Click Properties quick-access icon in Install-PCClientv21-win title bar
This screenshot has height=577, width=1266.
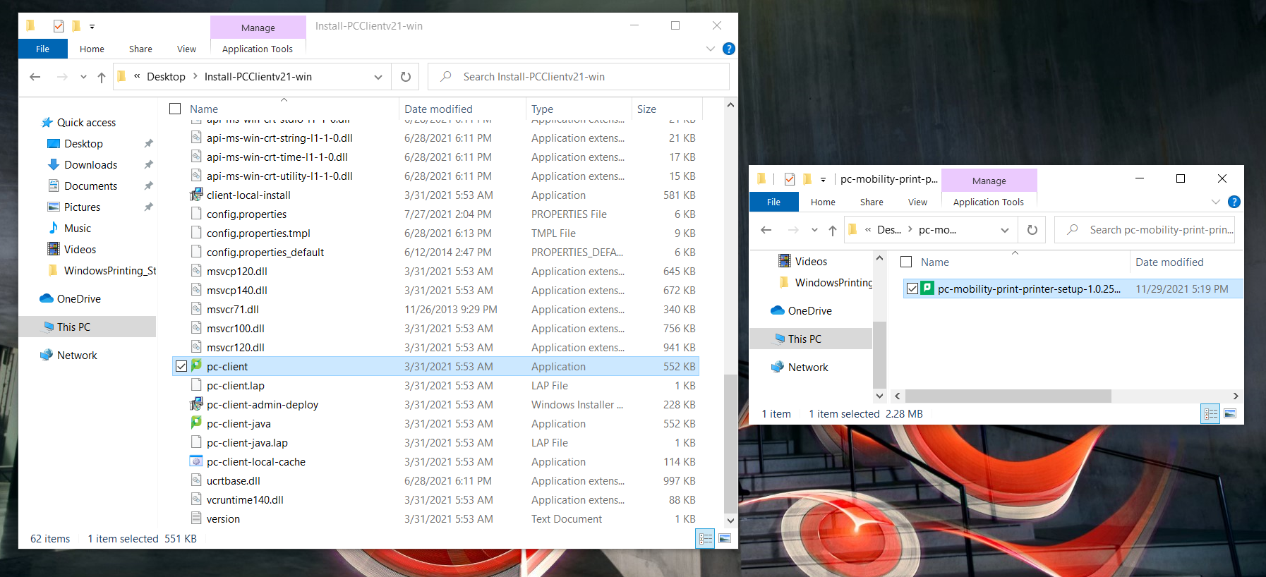click(59, 26)
